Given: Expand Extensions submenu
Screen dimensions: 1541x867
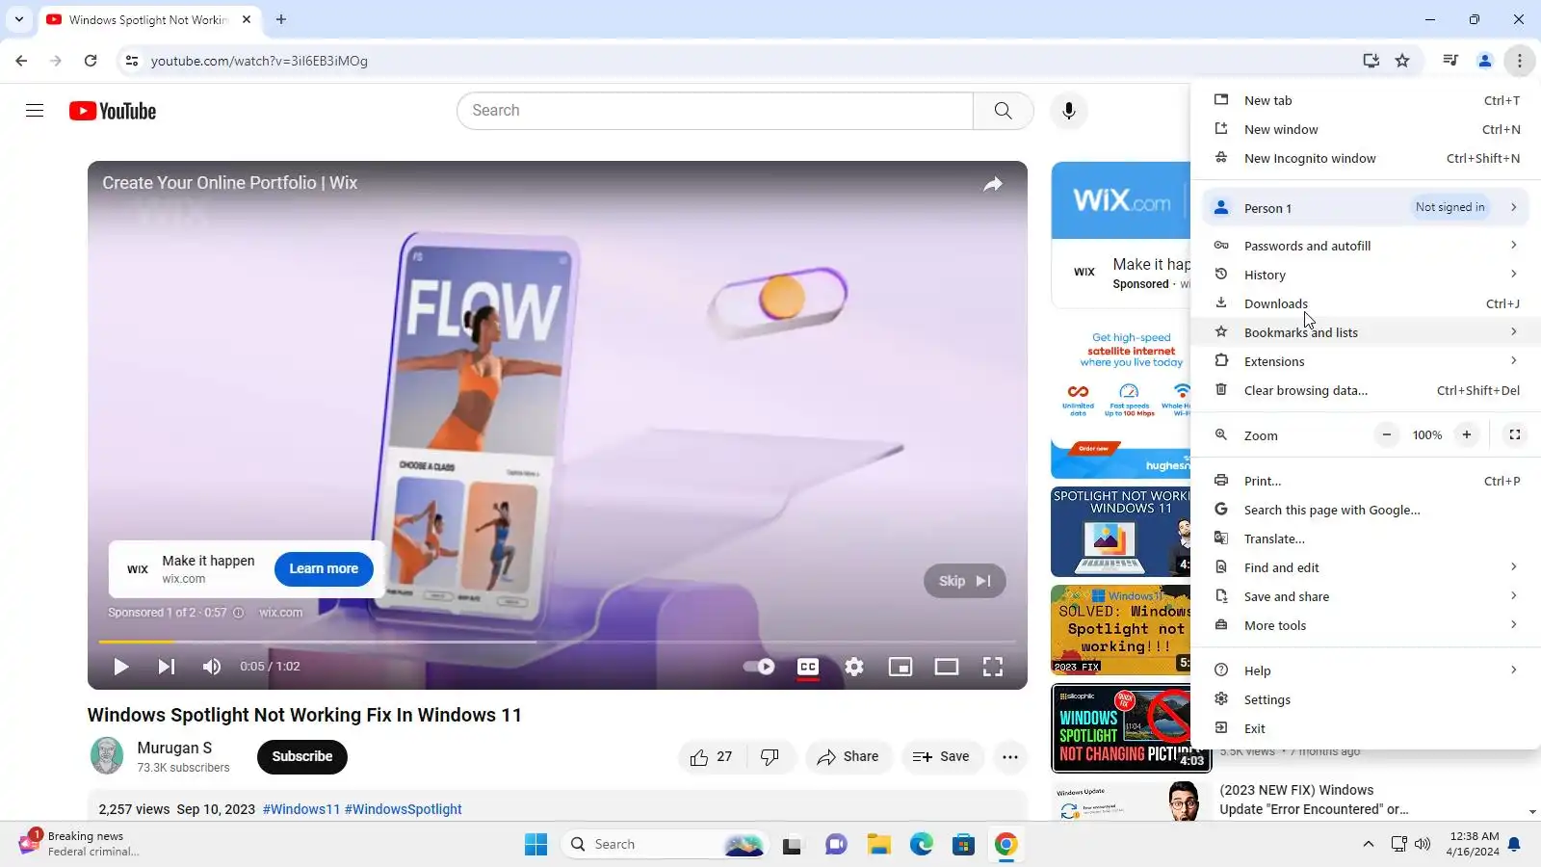Looking at the screenshot, I should (x=1366, y=361).
